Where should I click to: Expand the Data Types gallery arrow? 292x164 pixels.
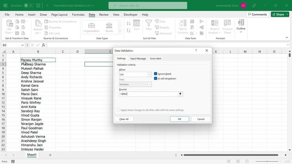(x=120, y=32)
